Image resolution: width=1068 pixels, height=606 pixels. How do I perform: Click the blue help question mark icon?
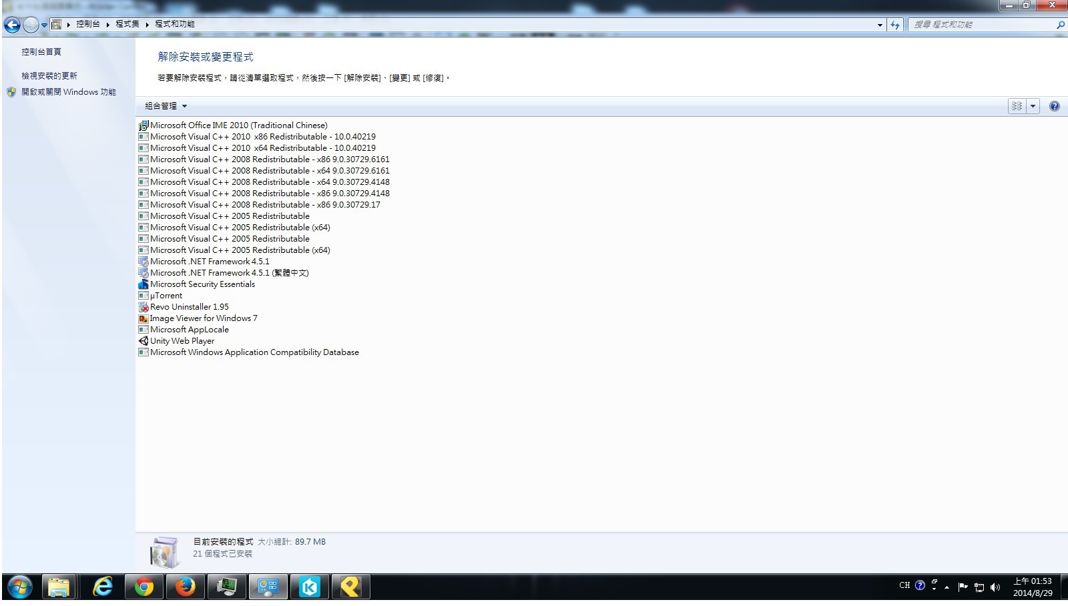pyautogui.click(x=1055, y=106)
